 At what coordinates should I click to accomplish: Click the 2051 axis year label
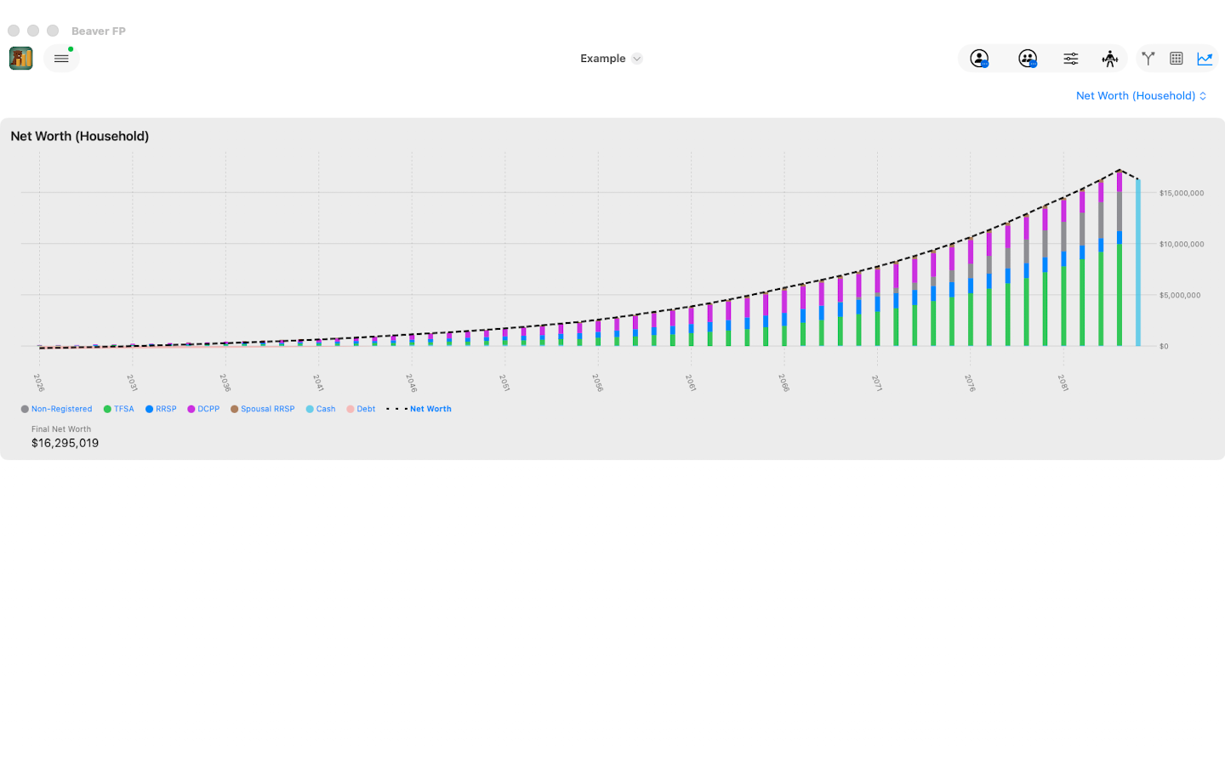[x=504, y=383]
